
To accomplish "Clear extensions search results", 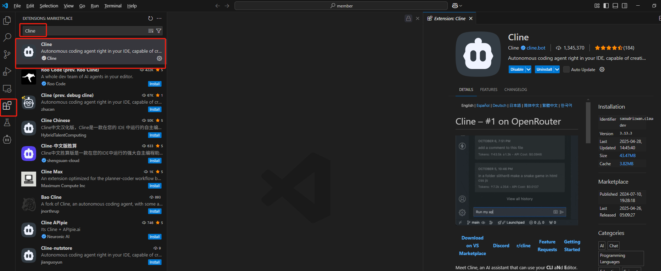I will [151, 31].
